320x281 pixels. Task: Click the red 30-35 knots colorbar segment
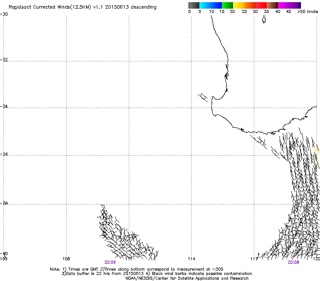pyautogui.click(x=261, y=5)
